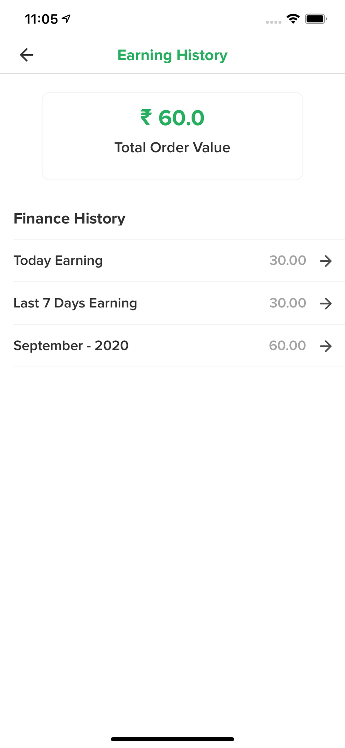Select the September - 2020 row
Image resolution: width=345 pixels, height=748 pixels.
coord(179,346)
